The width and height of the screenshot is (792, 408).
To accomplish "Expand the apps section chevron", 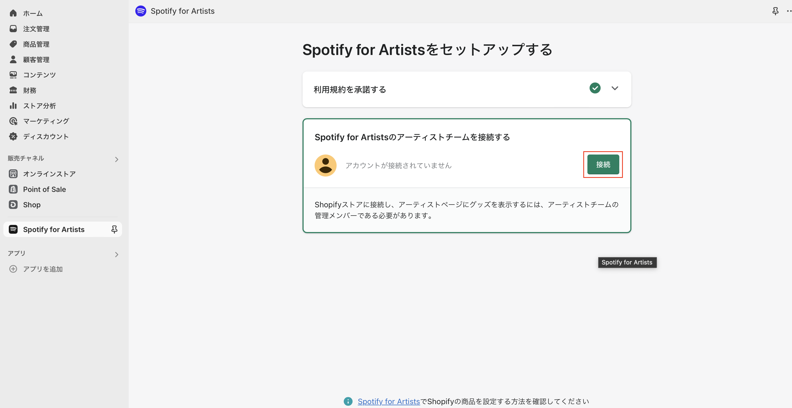I will (117, 254).
